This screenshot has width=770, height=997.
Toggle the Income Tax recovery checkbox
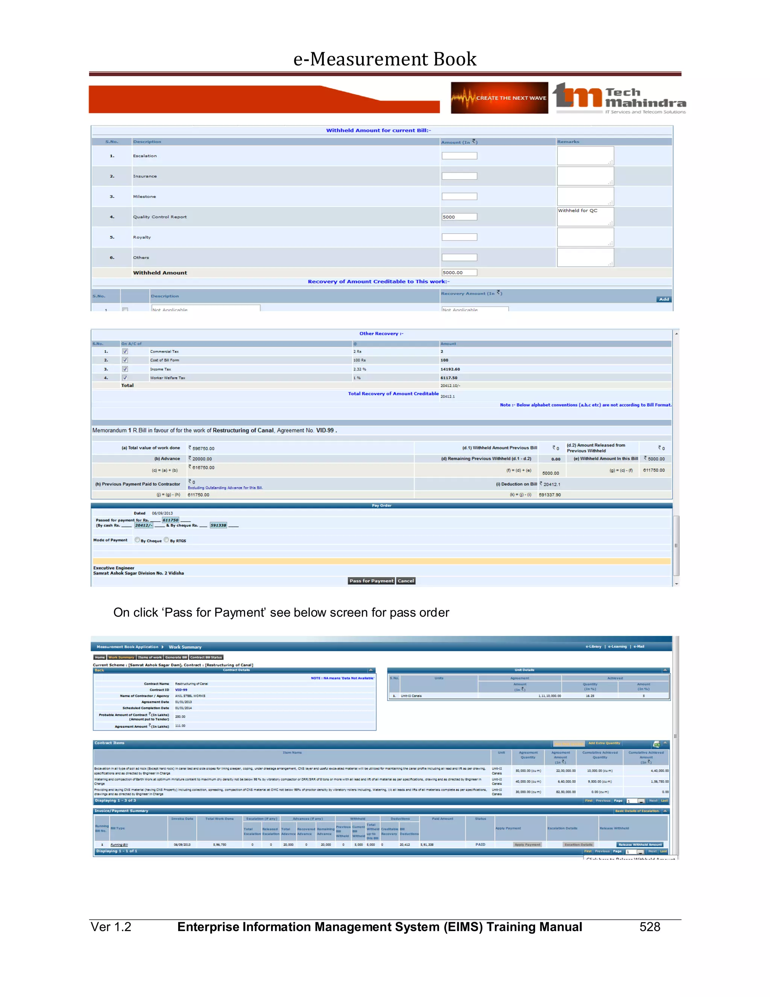pyautogui.click(x=125, y=369)
